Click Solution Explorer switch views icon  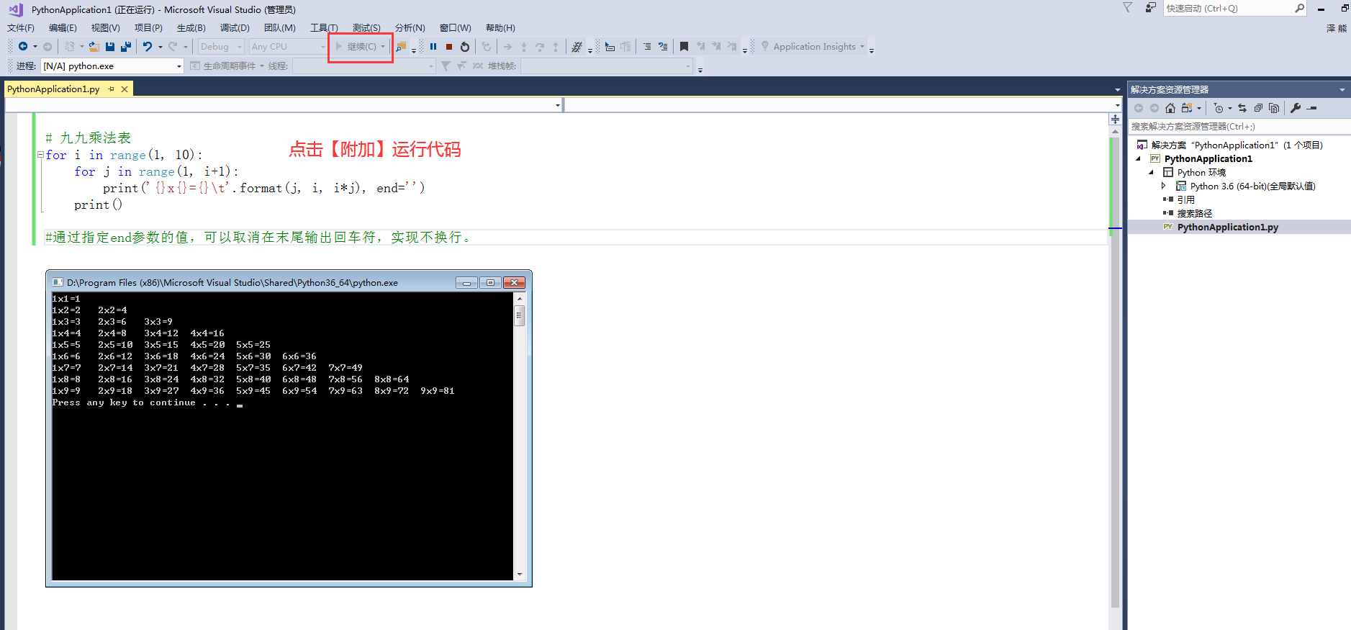[1187, 108]
